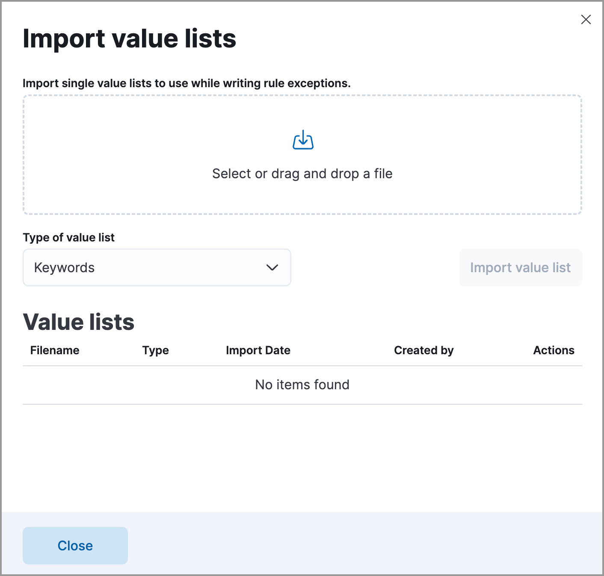The image size is (604, 576).
Task: Click the Value lists section heading
Action: tap(79, 322)
